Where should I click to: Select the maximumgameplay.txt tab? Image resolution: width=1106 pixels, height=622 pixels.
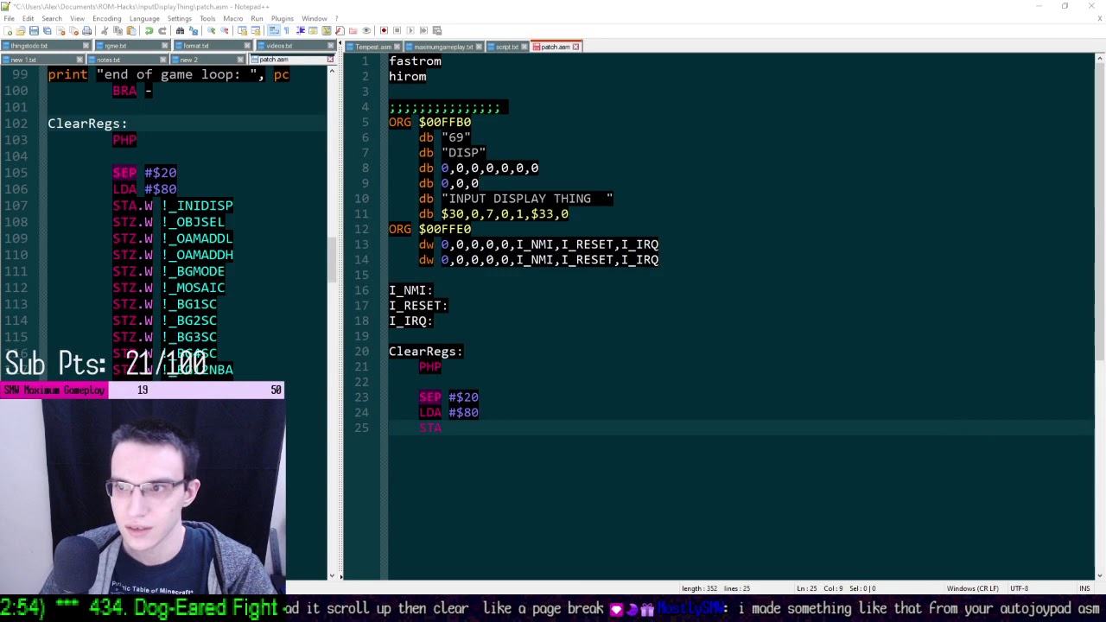pyautogui.click(x=443, y=47)
